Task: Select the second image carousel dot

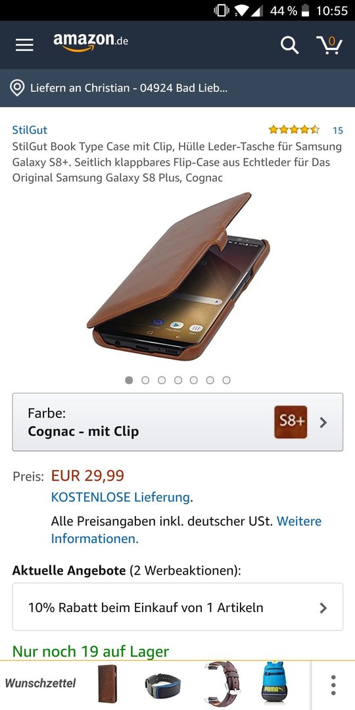Action: (x=145, y=381)
